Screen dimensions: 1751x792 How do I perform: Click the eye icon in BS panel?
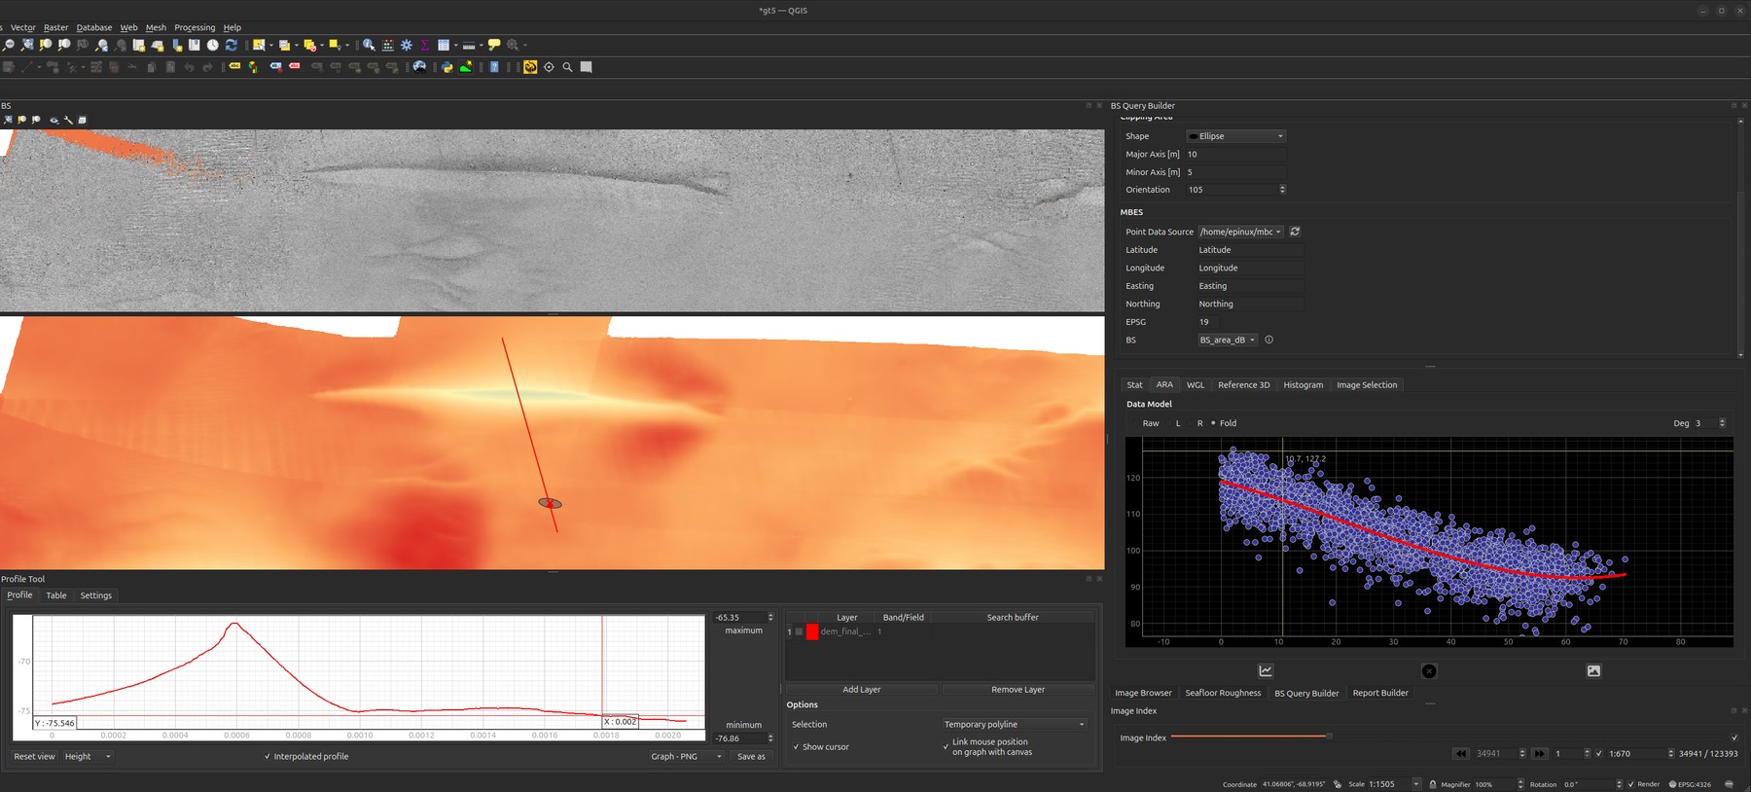pos(54,120)
